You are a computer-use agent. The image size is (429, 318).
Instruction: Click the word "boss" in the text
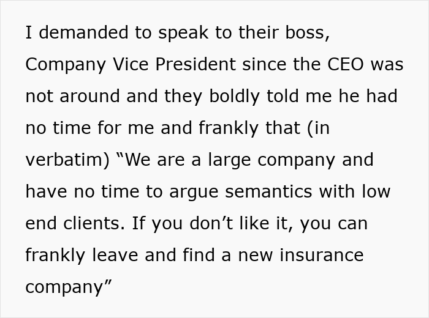coord(308,33)
